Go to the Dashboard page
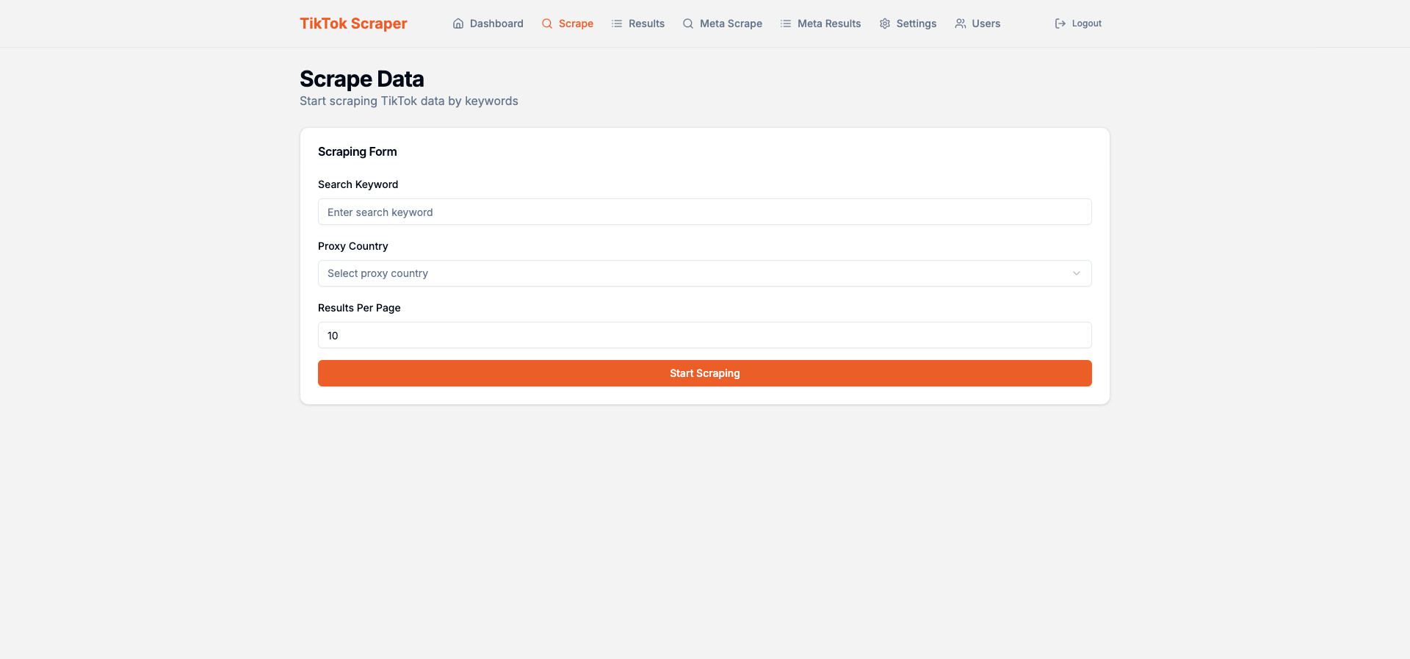This screenshot has height=659, width=1410. click(496, 24)
